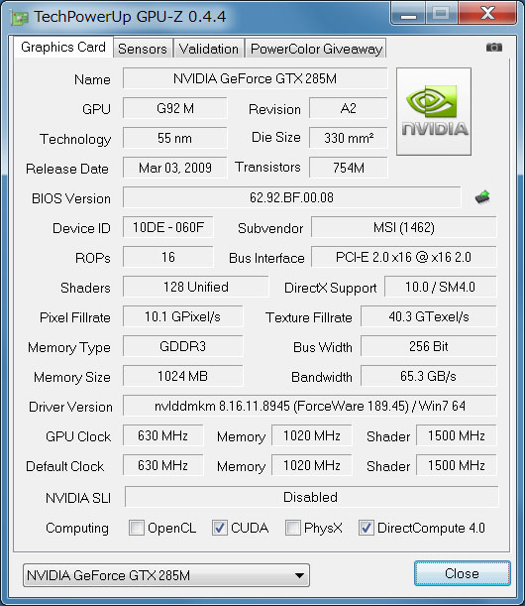Open the PowerColor Giveaway tab

pos(316,49)
